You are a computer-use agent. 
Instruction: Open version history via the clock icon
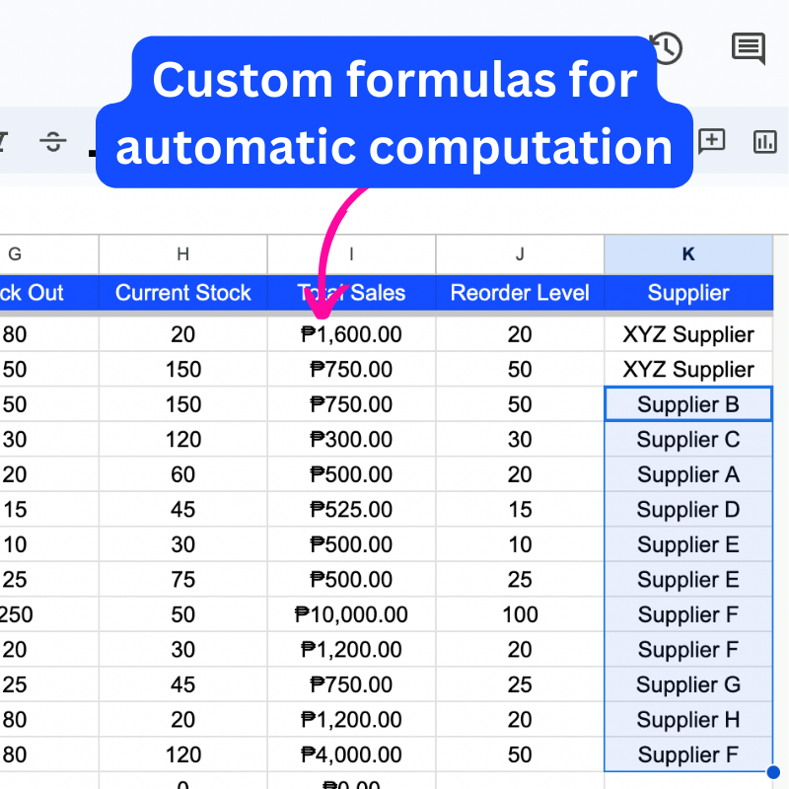tap(666, 49)
